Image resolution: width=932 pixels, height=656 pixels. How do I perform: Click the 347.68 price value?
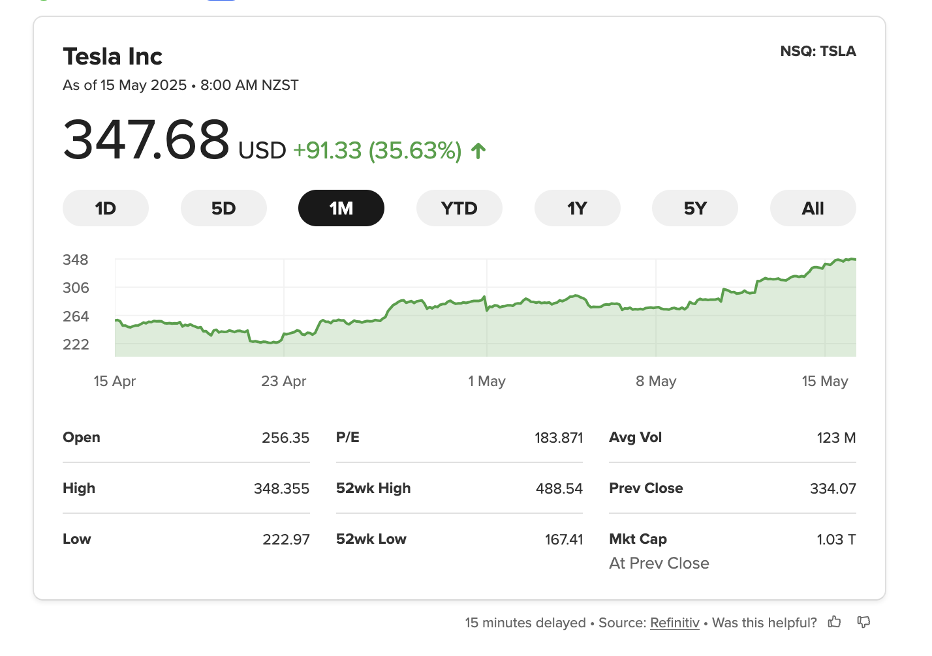[146, 139]
